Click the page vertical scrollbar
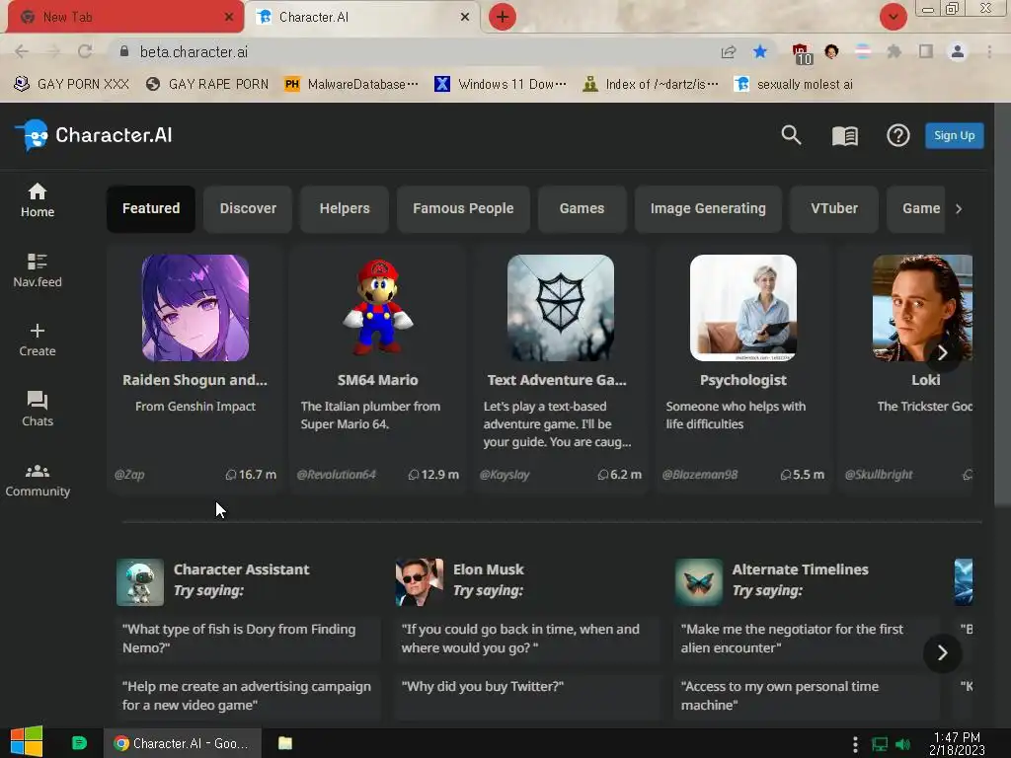This screenshot has height=758, width=1011. point(1002,303)
